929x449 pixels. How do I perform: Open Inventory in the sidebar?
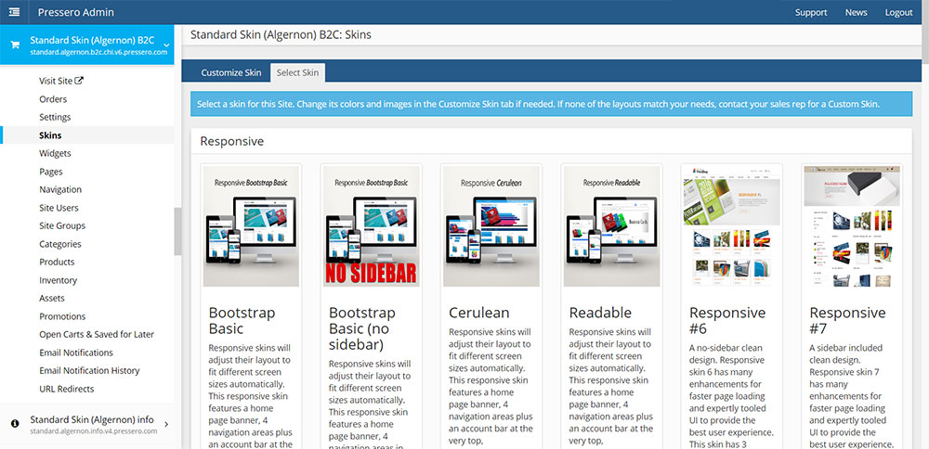pos(58,280)
